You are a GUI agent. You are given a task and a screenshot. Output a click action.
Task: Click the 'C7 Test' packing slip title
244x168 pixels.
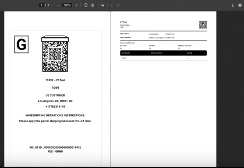[x=124, y=22]
